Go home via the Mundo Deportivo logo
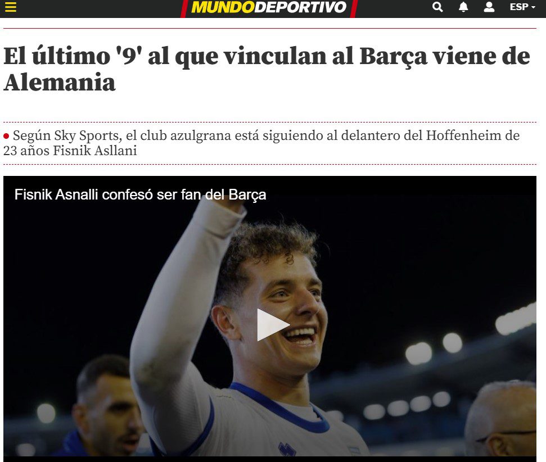 point(269,7)
